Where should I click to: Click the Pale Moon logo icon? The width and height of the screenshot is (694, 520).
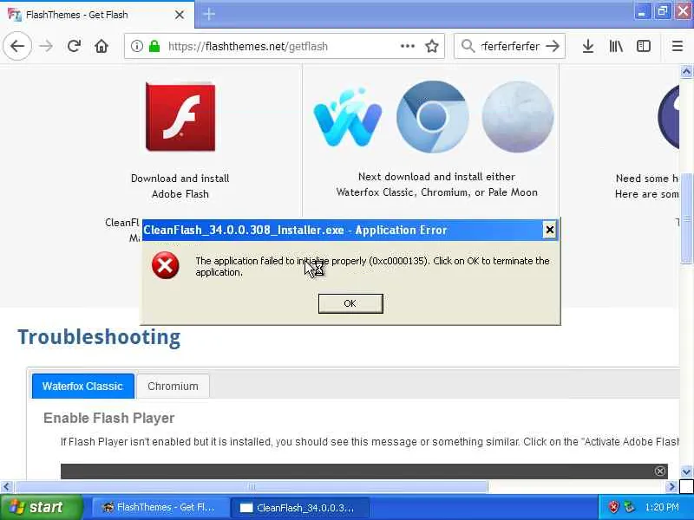[517, 117]
